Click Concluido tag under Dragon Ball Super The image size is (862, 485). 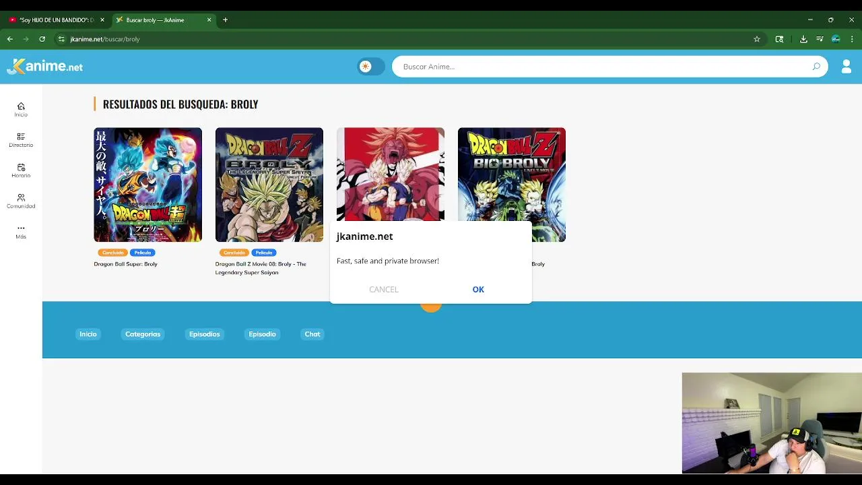[112, 253]
